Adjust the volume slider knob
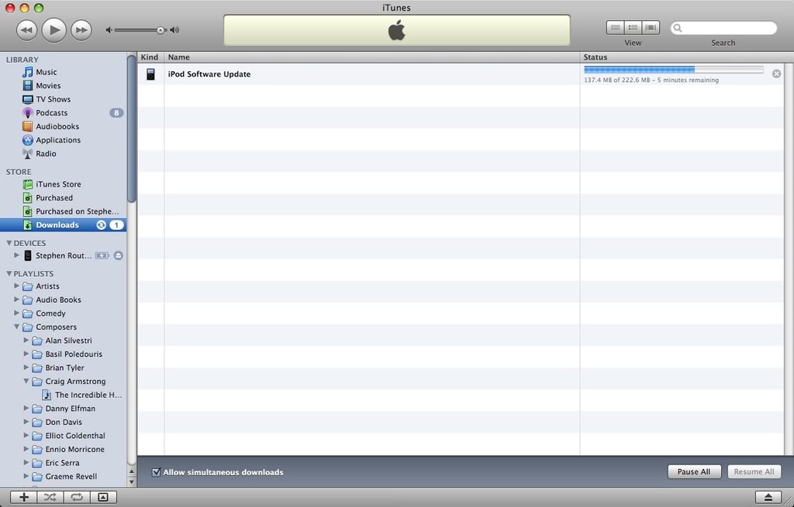Viewport: 794px width, 507px height. click(161, 30)
